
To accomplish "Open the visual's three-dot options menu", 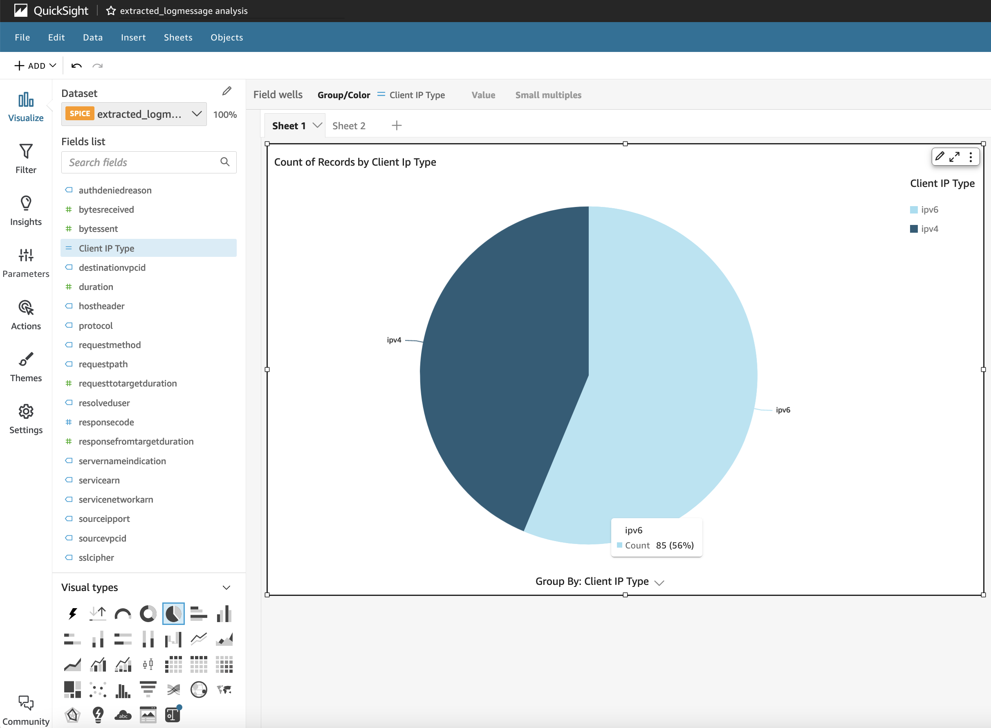I will [970, 157].
